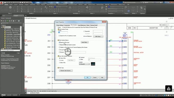Click the blue layer color swatch in Layers panel
The width and height of the screenshot is (174, 98).
[55, 7]
